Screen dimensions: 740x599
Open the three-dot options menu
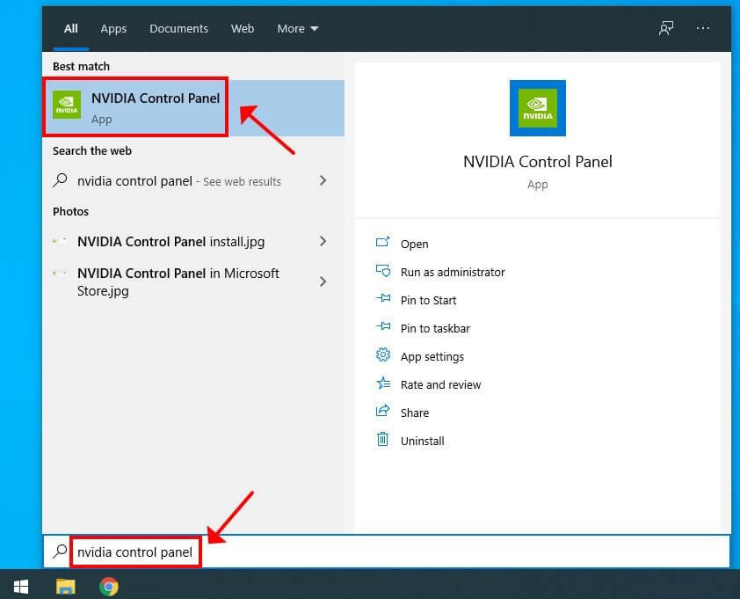[703, 28]
